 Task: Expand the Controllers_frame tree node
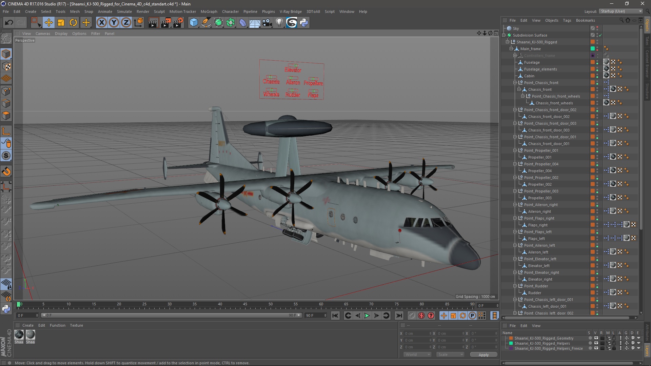pos(515,56)
